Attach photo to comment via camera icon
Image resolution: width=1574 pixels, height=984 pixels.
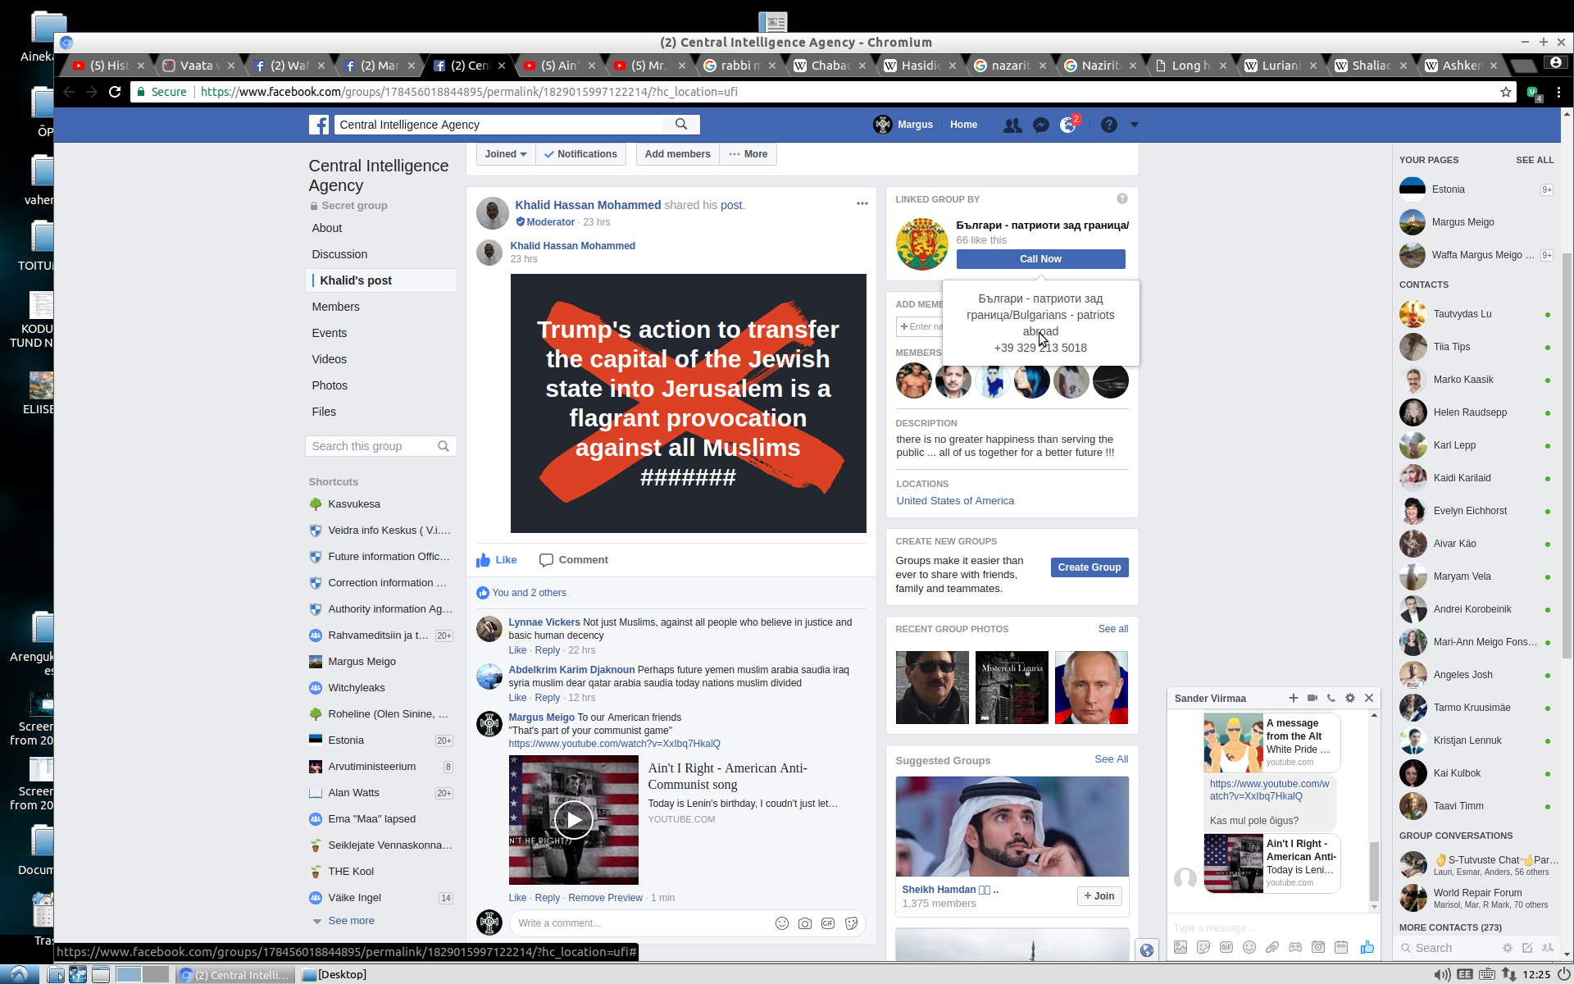click(x=805, y=923)
